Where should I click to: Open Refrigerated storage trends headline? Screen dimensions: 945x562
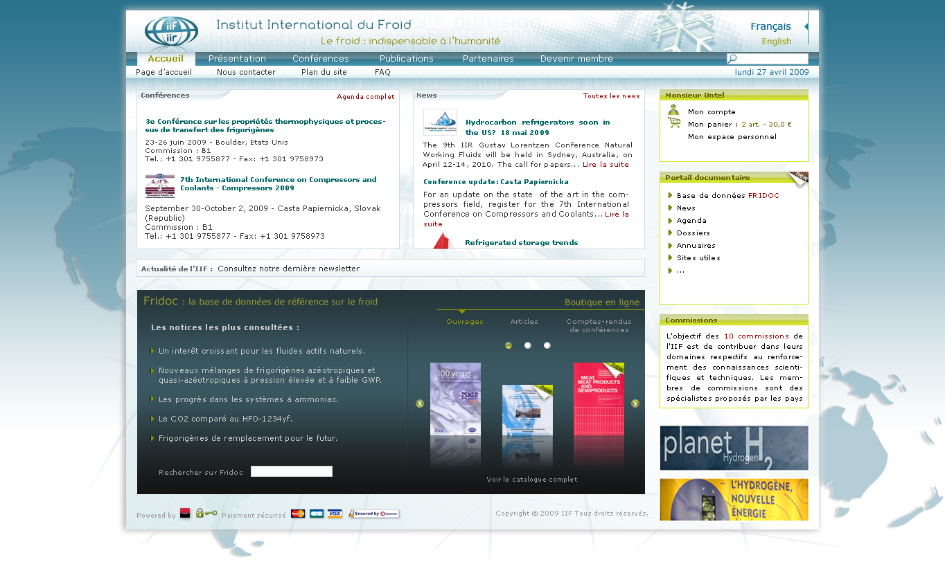coord(521,243)
